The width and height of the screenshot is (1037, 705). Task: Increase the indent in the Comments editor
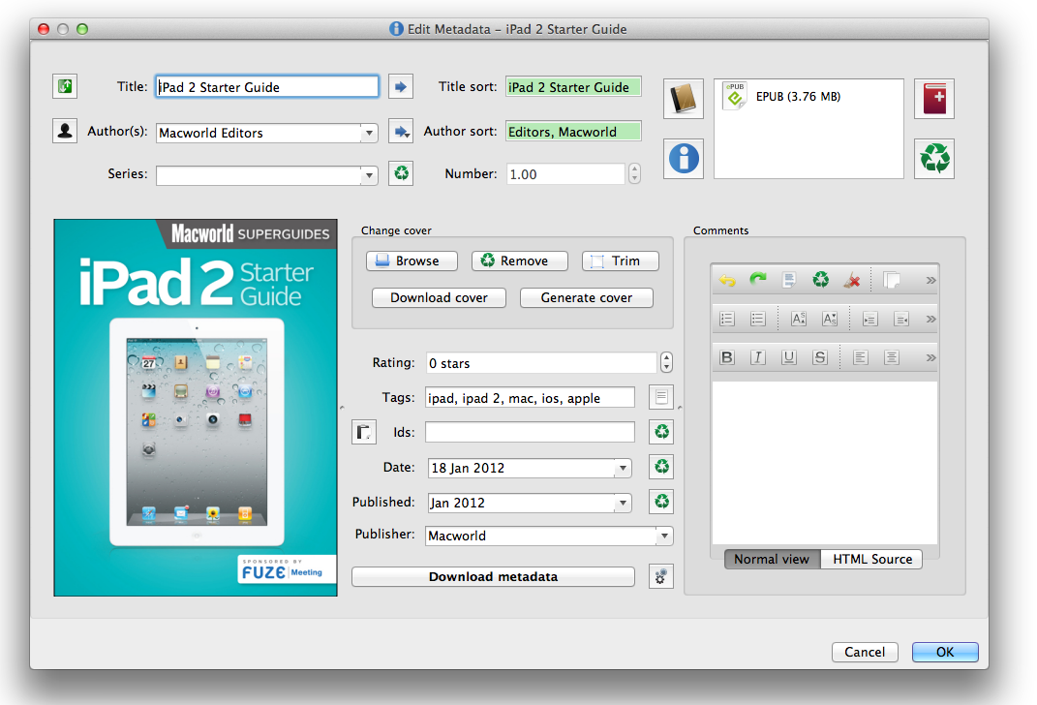tap(869, 319)
